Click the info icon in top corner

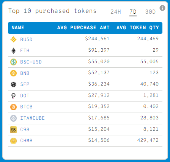tap(162, 8)
